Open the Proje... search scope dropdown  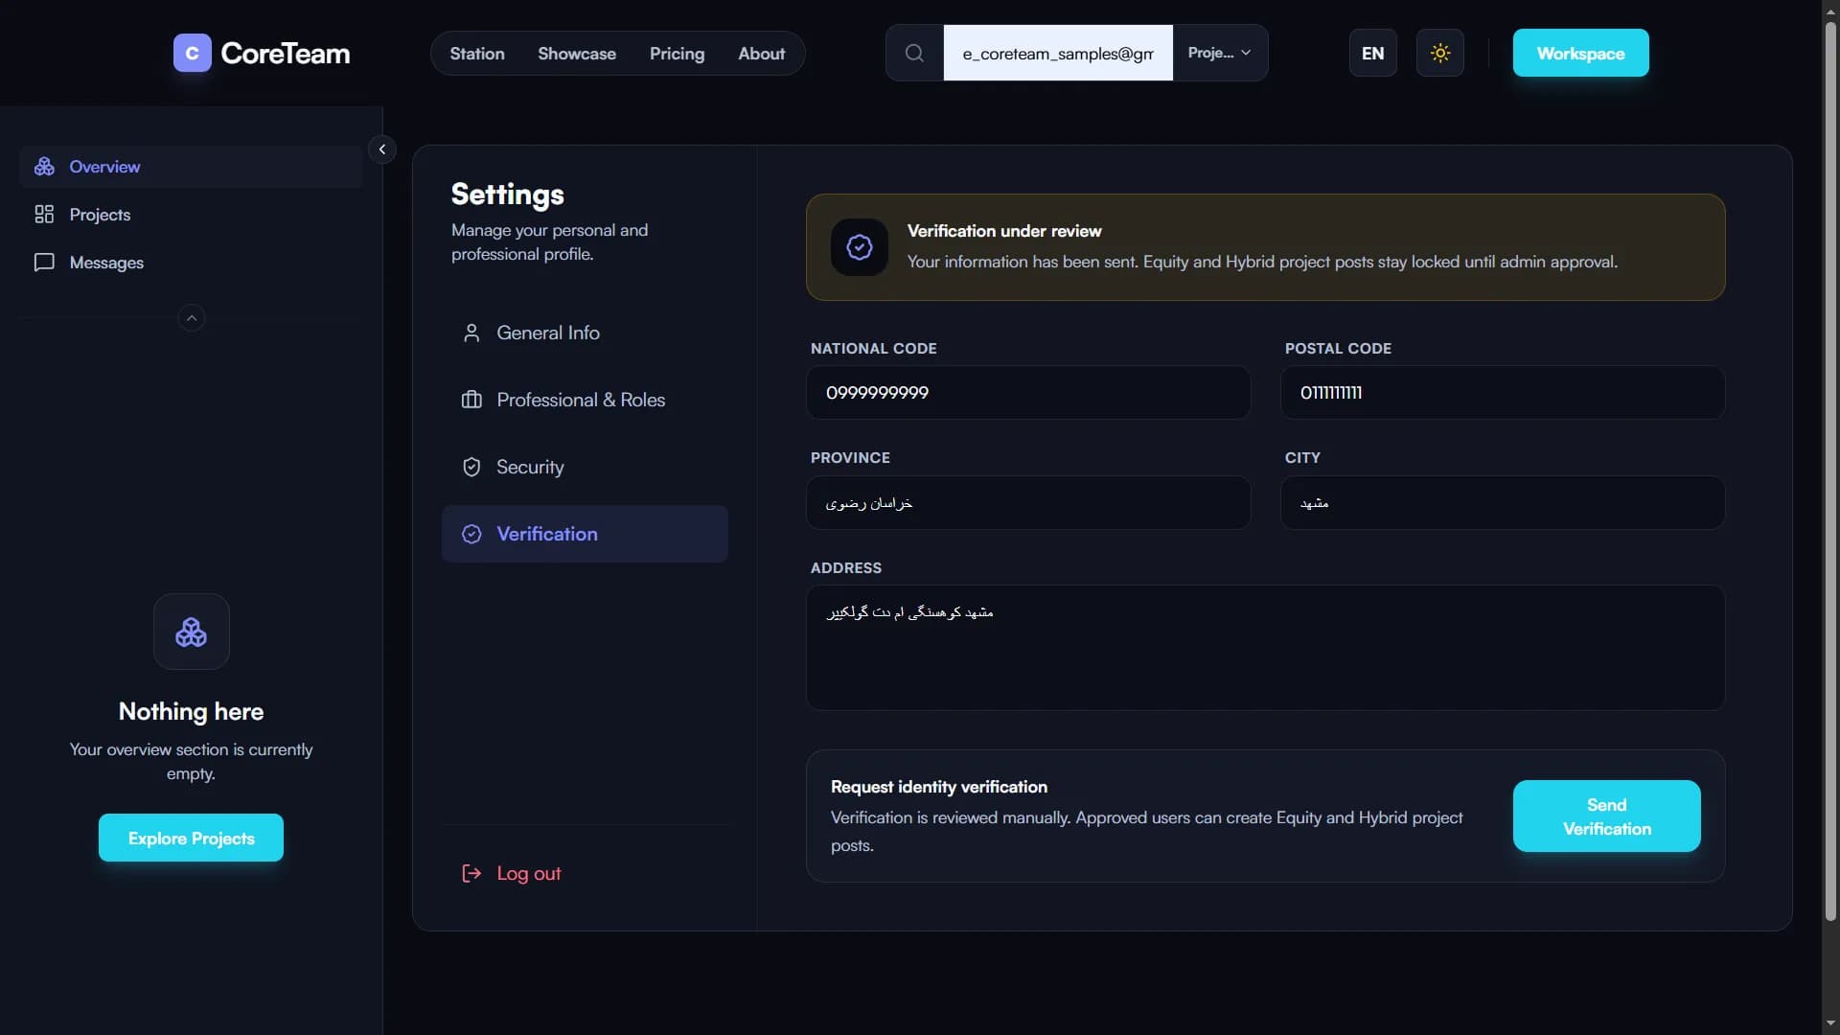point(1220,53)
